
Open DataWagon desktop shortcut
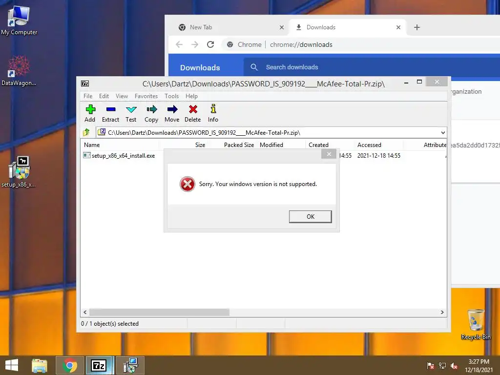pos(19,71)
